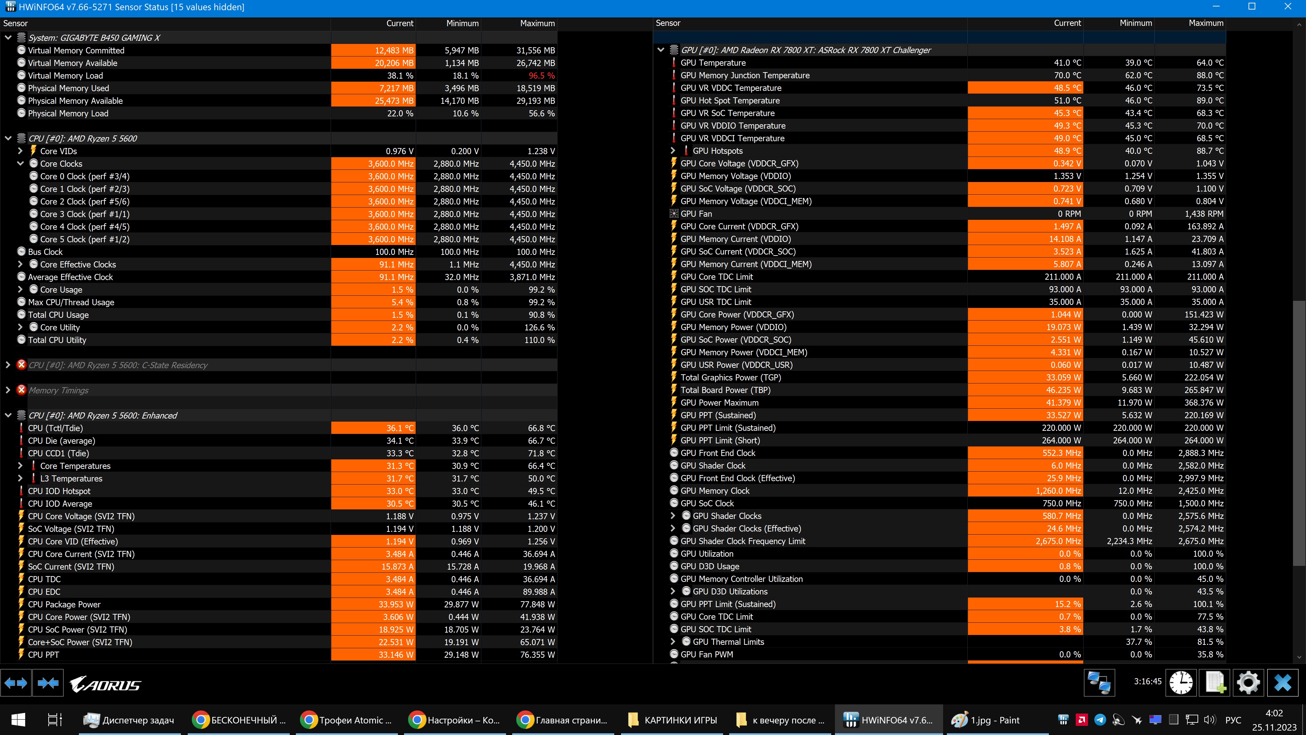Expand the Memory Timings section
The image size is (1306, 735).
[8, 390]
